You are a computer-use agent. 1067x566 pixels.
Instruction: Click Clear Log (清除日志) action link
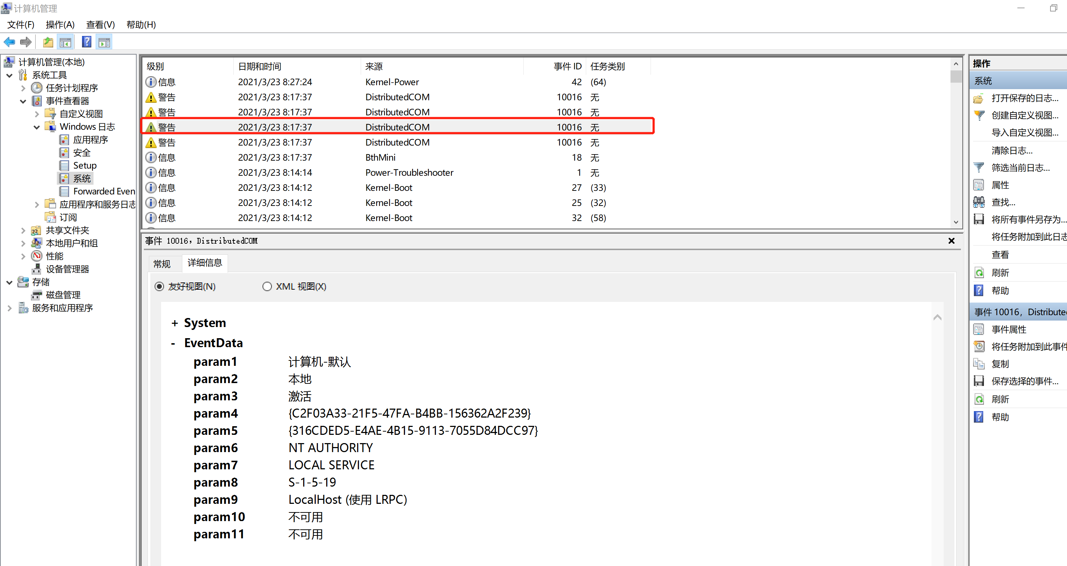[1012, 150]
